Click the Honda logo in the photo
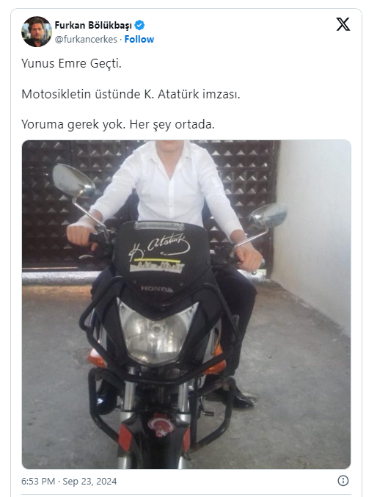Image resolution: width=377 pixels, height=497 pixels. (157, 289)
